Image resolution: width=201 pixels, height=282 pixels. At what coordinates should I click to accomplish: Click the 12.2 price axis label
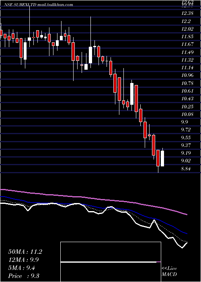point(186,21)
